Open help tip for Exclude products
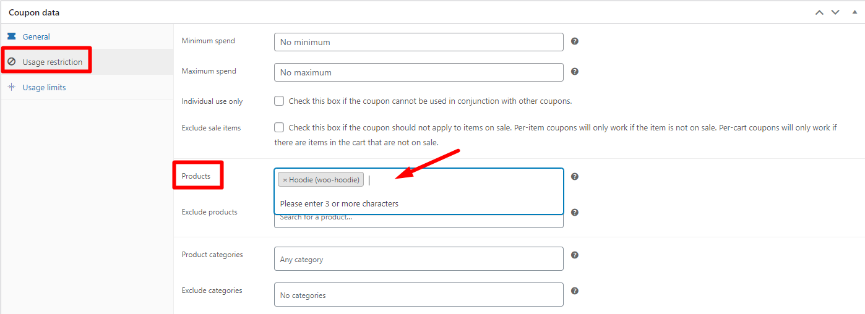Screen dimensions: 865x314 (574, 213)
